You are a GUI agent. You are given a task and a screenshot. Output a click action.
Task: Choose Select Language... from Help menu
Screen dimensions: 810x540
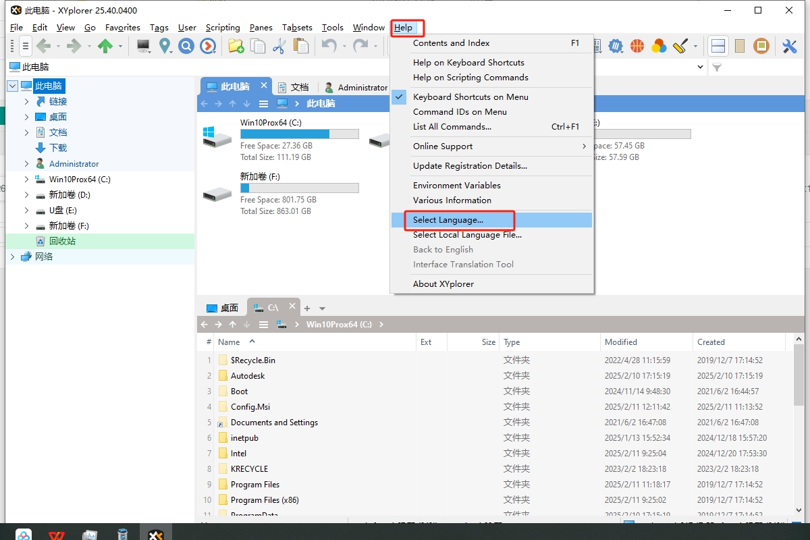[x=491, y=220]
